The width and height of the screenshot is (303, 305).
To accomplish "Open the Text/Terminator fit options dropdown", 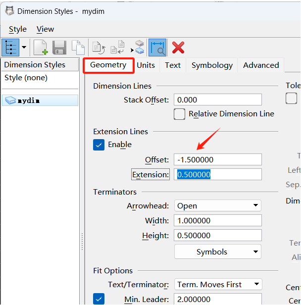I will click(x=218, y=285).
